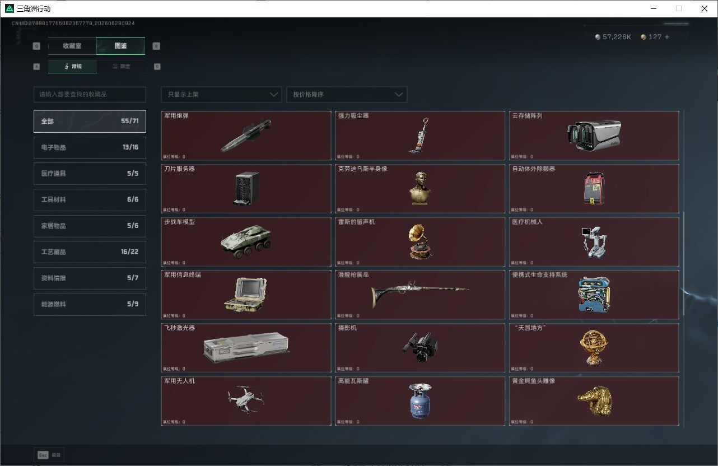The height and width of the screenshot is (466, 718).
Task: Select the 飞秒激光器 laser device icon
Action: [246, 348]
